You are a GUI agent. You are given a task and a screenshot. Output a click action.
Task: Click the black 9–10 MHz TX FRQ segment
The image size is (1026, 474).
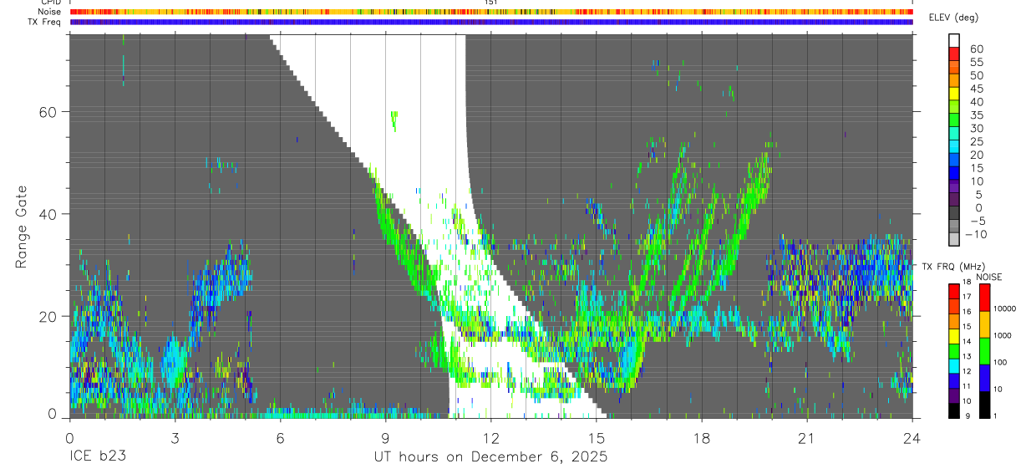click(954, 409)
